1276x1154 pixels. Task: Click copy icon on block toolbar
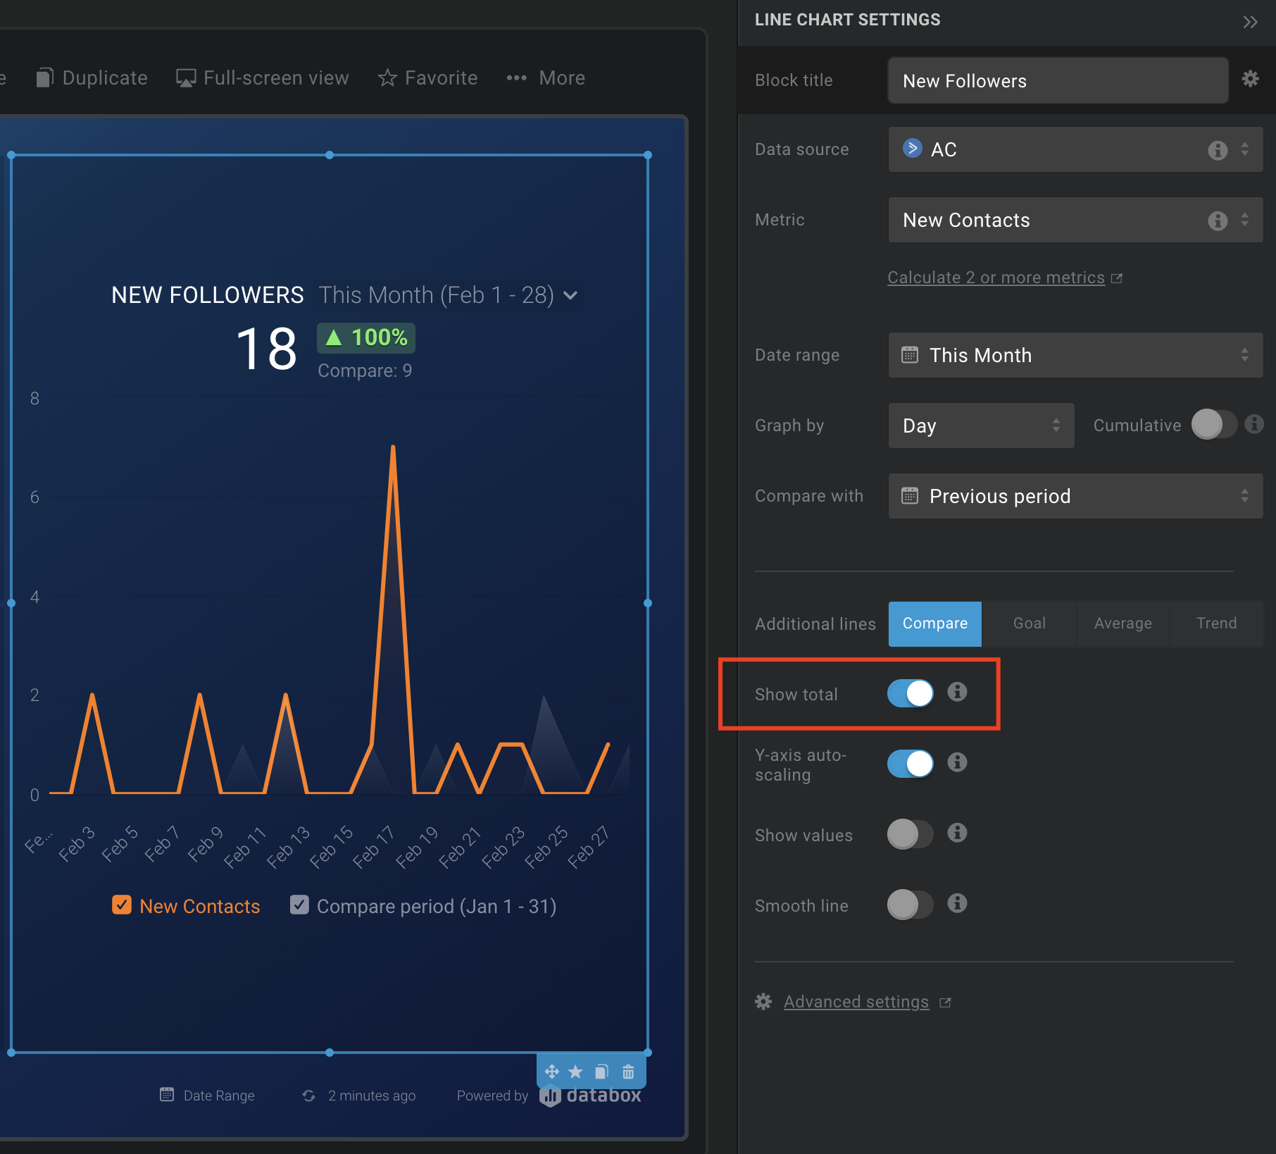[601, 1072]
